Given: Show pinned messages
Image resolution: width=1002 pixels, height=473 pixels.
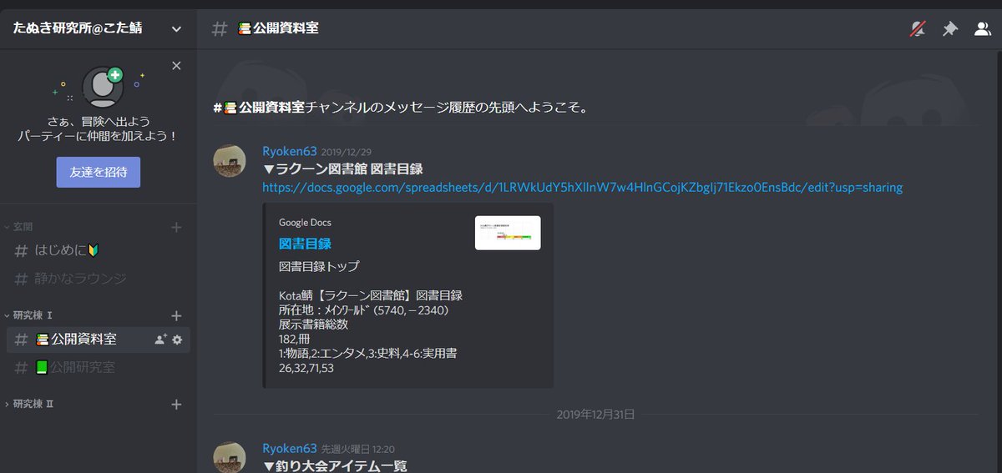Looking at the screenshot, I should (x=950, y=29).
